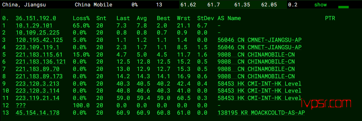Click the 'Snt' column header
362x121 pixels.
pyautogui.click(x=101, y=18)
